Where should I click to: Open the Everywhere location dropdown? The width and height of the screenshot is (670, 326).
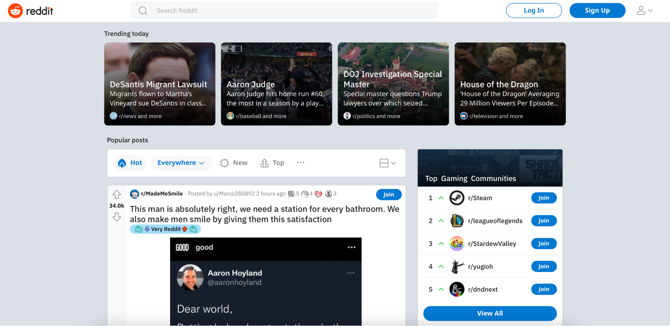tap(181, 163)
